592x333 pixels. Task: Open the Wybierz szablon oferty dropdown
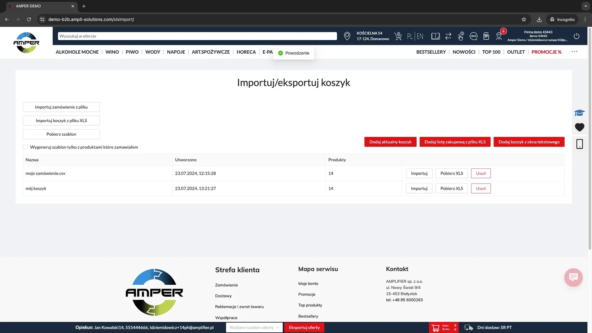tap(254, 327)
